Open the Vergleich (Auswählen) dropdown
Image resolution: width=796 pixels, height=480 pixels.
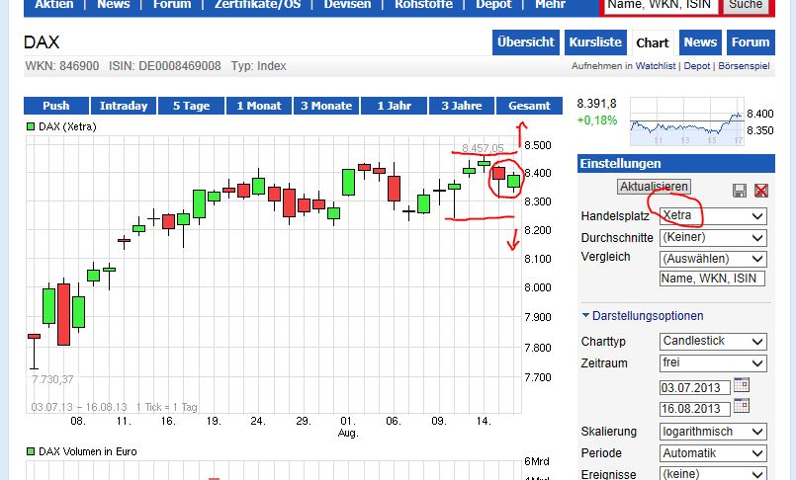[713, 259]
